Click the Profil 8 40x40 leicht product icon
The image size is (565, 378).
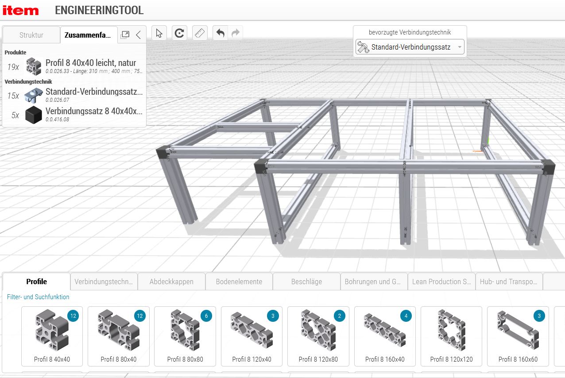click(34, 66)
